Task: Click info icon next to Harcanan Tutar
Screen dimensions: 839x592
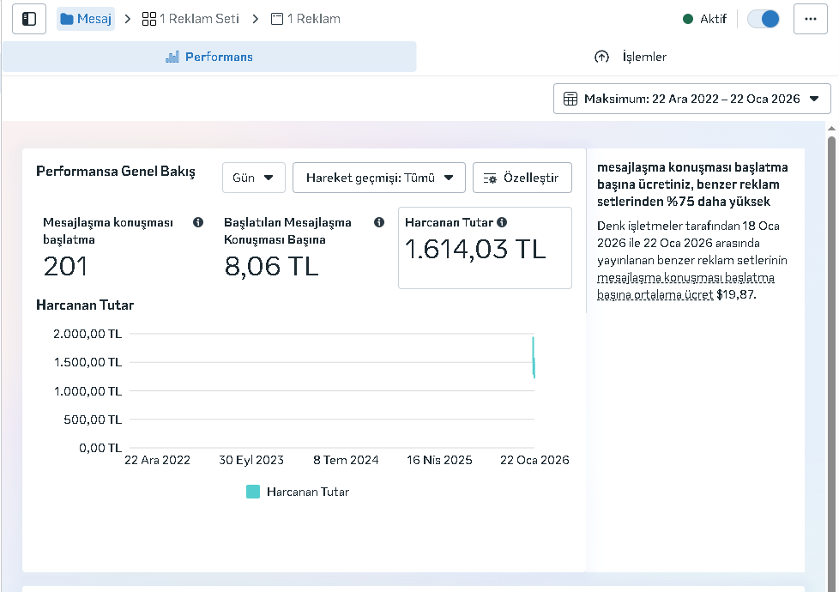Action: 502,222
